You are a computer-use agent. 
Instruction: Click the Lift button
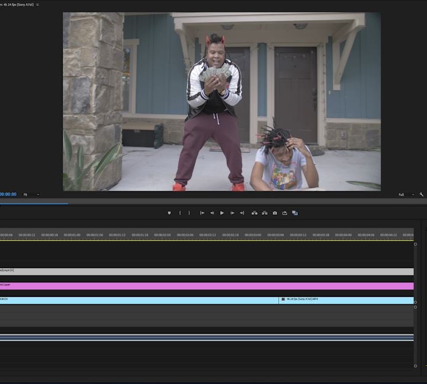[254, 213]
